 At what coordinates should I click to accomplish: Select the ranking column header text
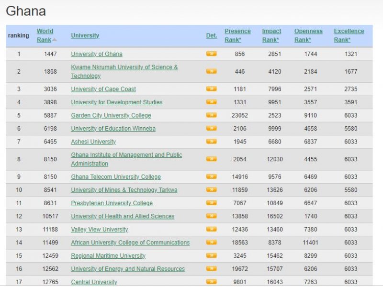click(19, 35)
